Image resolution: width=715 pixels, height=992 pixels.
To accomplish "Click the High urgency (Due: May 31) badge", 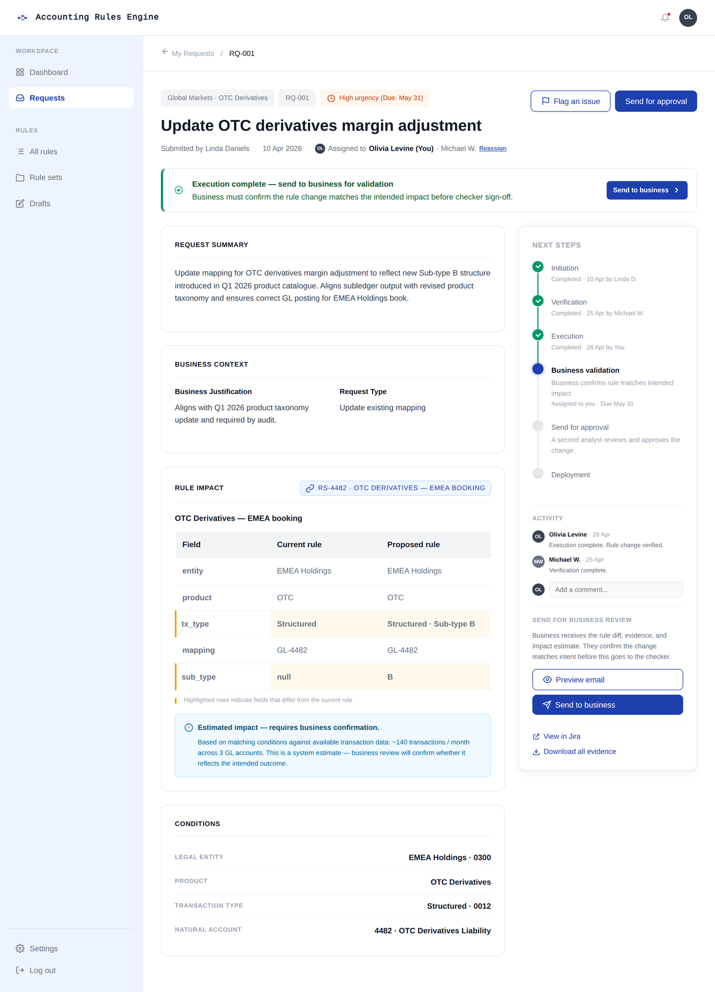I will [375, 98].
